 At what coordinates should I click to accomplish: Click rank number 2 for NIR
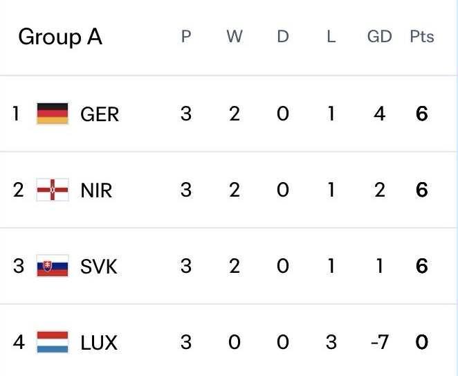pyautogui.click(x=19, y=190)
